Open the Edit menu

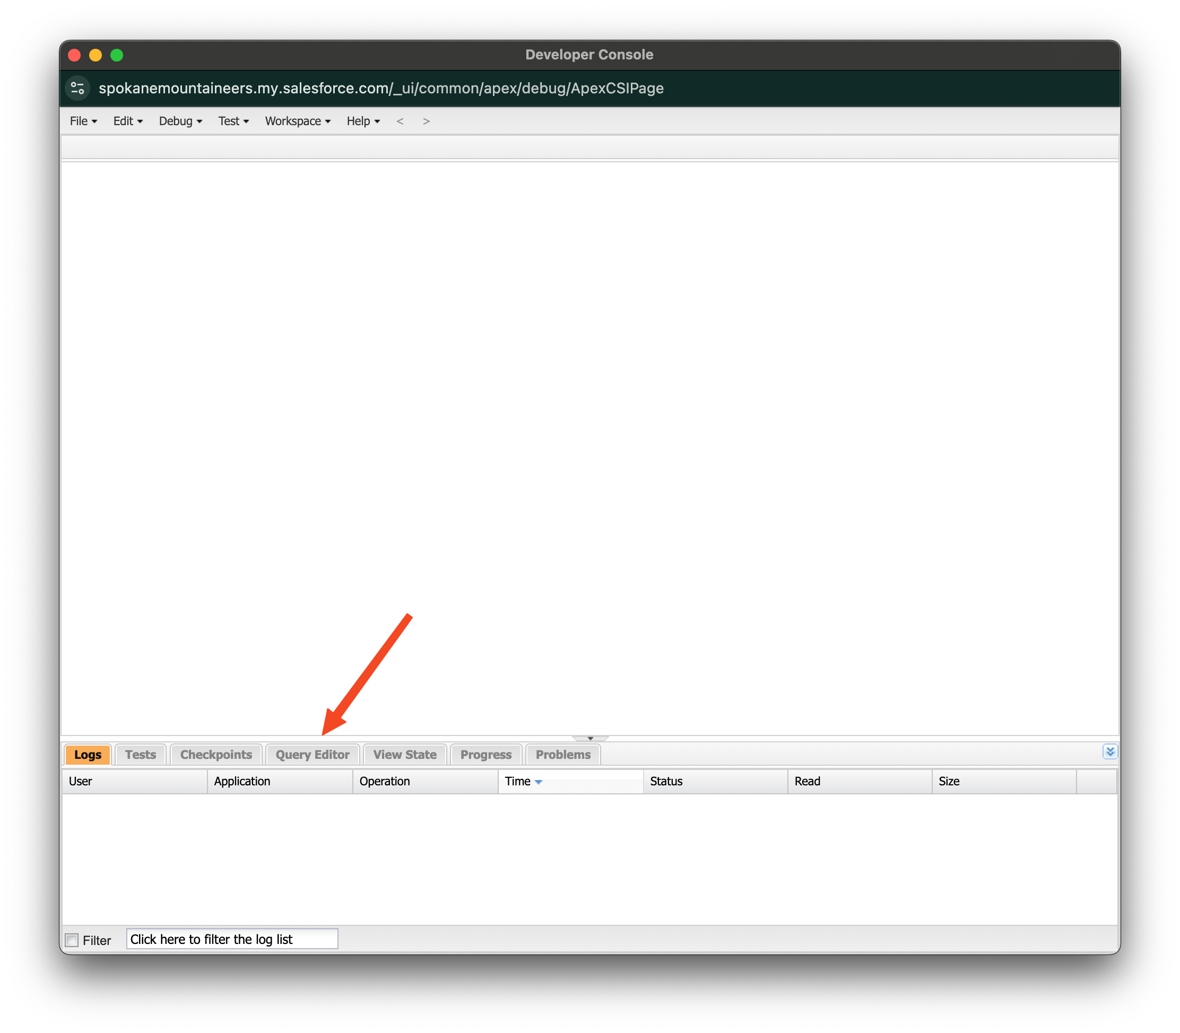(127, 121)
